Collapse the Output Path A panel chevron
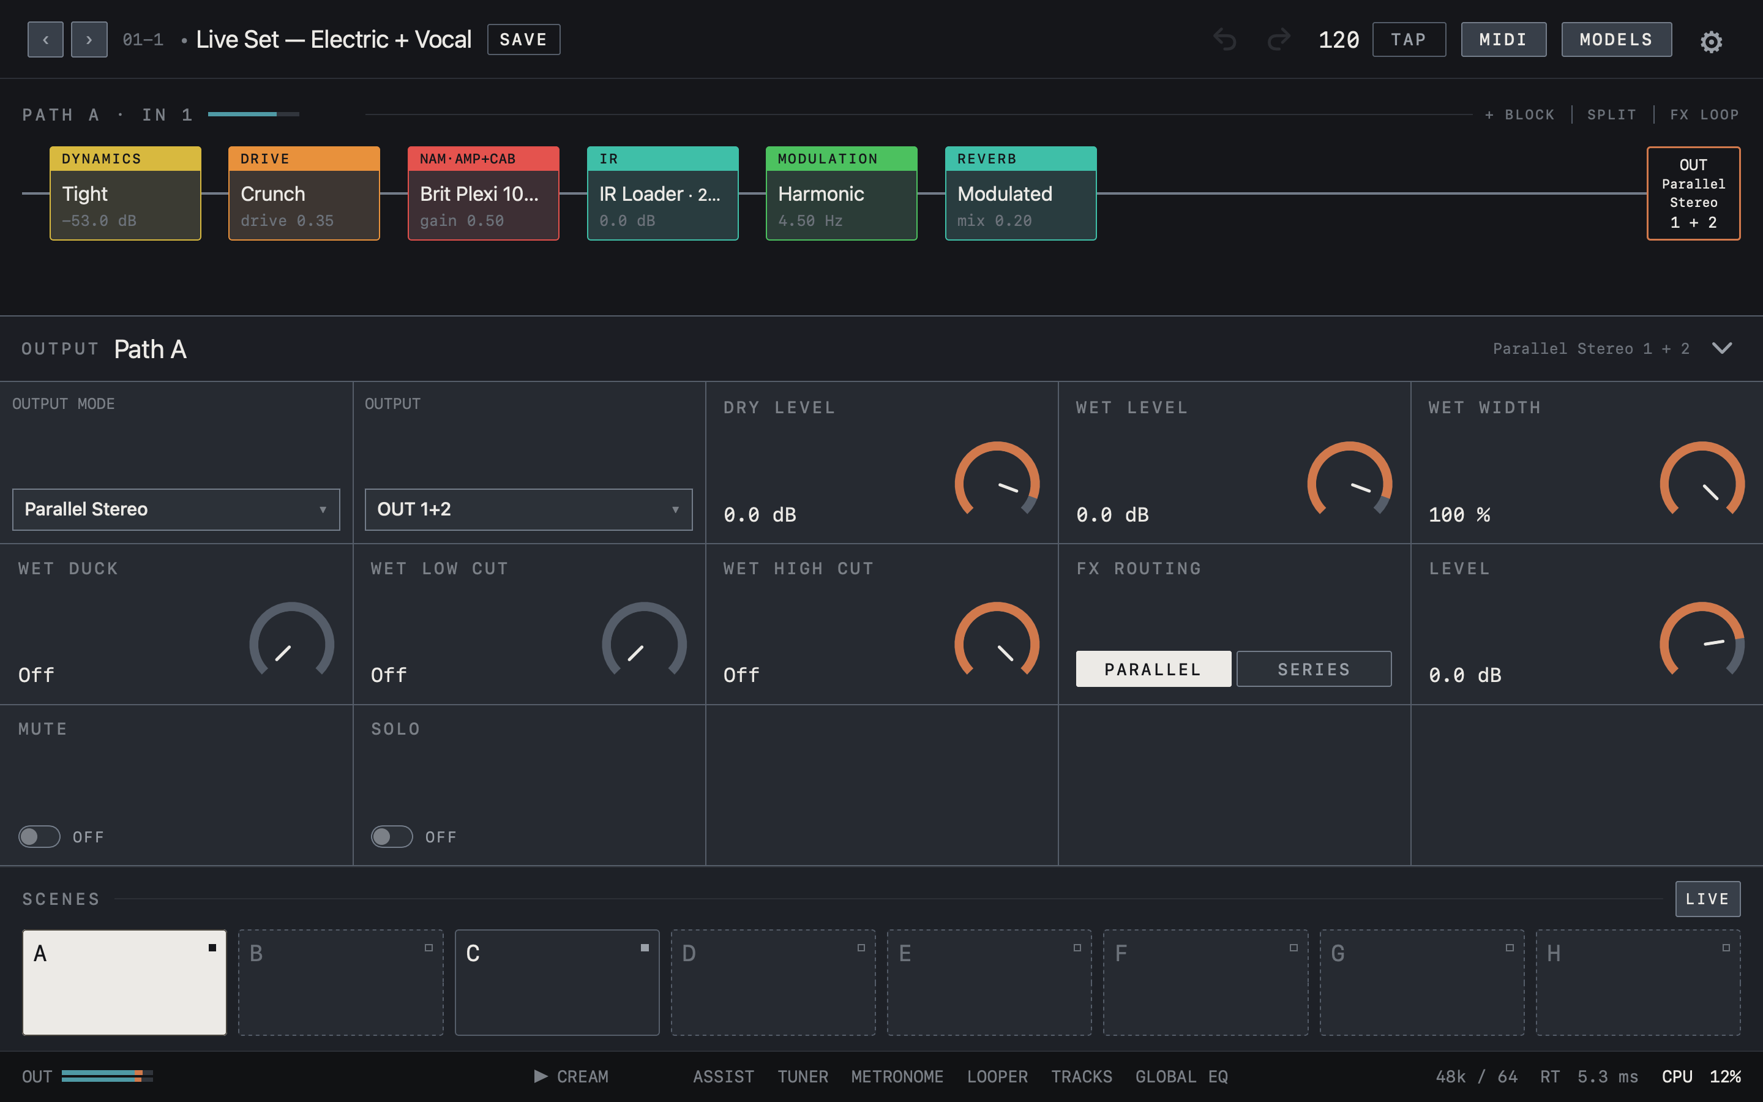 click(1722, 348)
